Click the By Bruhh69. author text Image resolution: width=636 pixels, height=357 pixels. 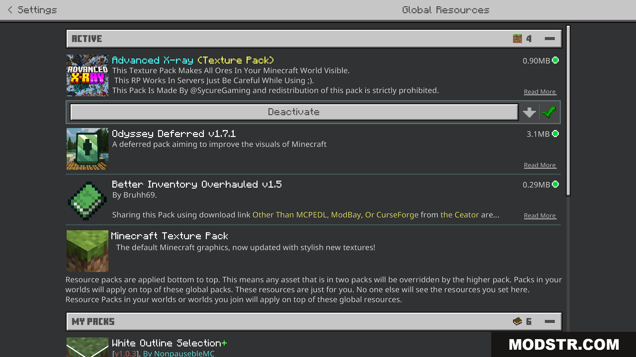(x=135, y=195)
